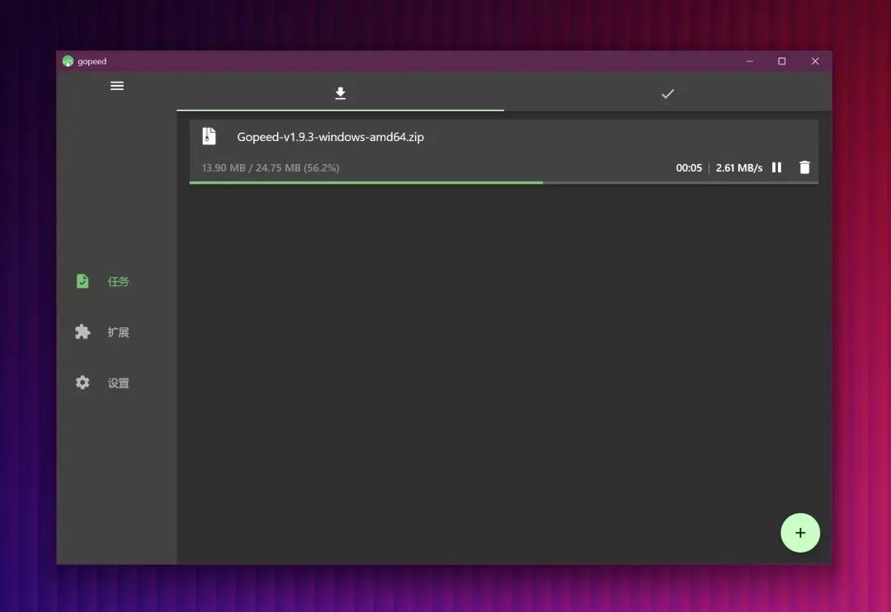Switch to the downloading tasks tab
Screen dimensions: 891x612
tap(341, 93)
